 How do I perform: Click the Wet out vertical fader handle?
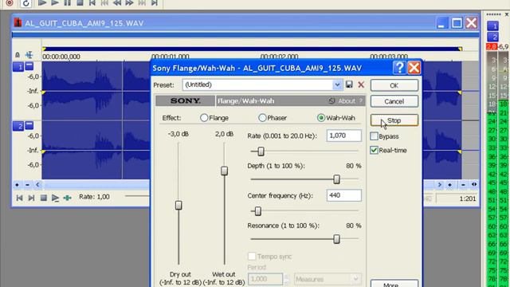click(225, 171)
